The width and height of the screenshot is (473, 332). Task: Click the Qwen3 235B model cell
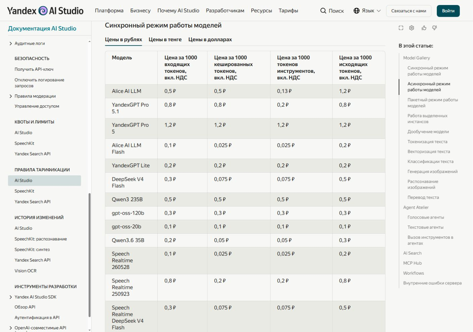pos(131,200)
